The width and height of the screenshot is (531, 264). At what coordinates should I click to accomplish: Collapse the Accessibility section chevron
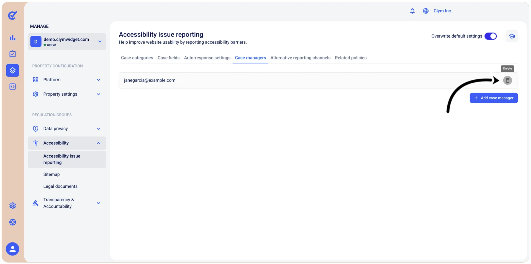(x=98, y=143)
